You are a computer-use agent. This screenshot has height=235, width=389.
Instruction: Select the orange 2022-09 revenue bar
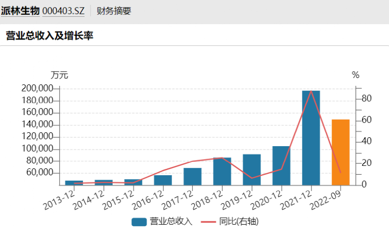[341, 152]
